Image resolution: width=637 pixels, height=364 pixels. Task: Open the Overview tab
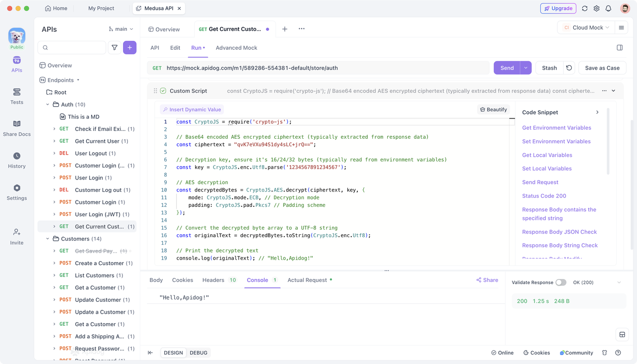164,29
